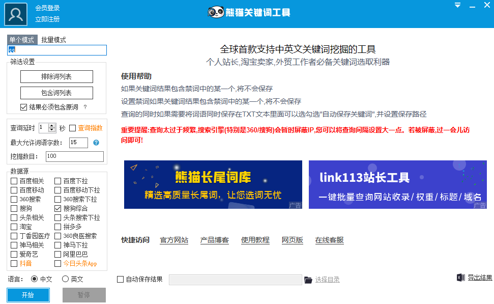Switch to 单个模式 tab
494x304 pixels.
pyautogui.click(x=22, y=40)
